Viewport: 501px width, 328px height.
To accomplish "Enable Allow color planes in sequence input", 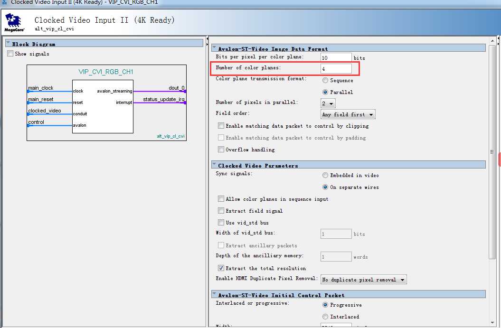I will (221, 199).
